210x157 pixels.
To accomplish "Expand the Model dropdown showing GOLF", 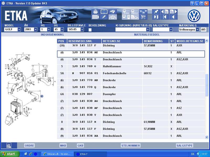I will pyautogui.click(x=19, y=30).
